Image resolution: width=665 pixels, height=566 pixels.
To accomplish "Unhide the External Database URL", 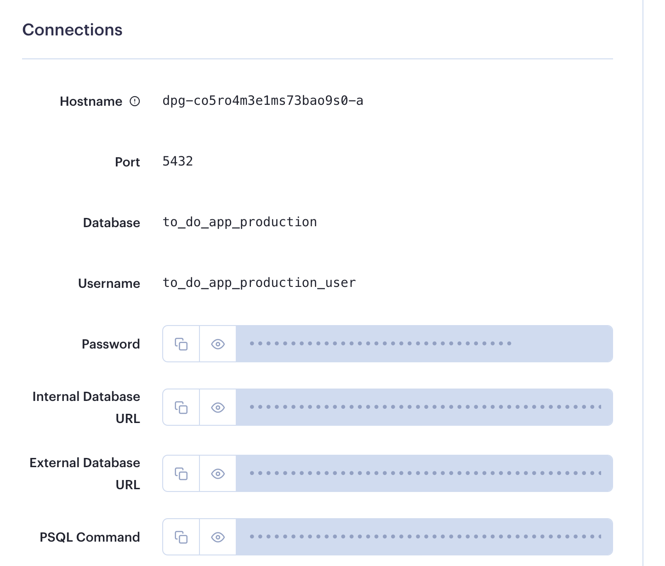I will coord(218,474).
